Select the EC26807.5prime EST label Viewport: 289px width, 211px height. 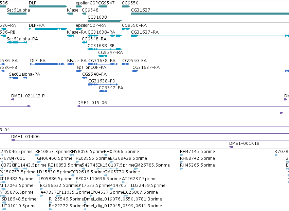[141, 193]
